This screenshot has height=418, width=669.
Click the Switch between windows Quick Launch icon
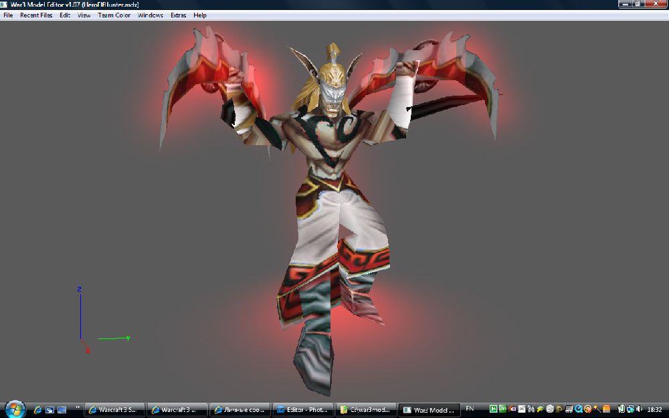[x=50, y=410]
